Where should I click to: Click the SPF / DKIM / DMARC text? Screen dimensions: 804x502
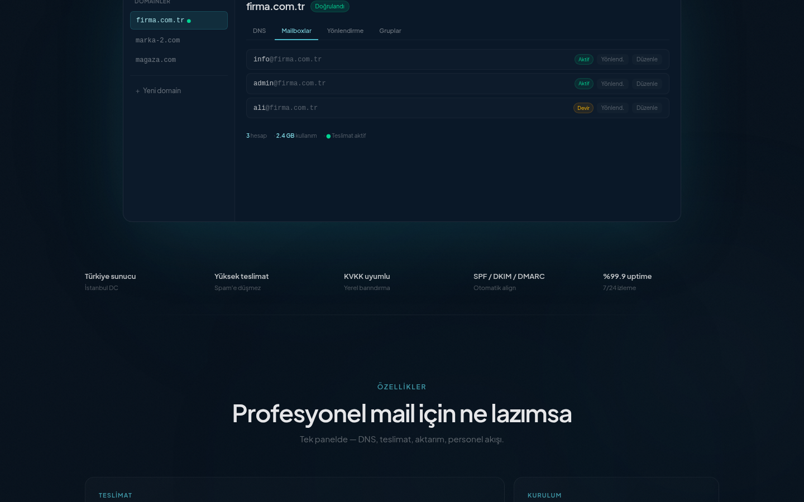[x=509, y=276]
